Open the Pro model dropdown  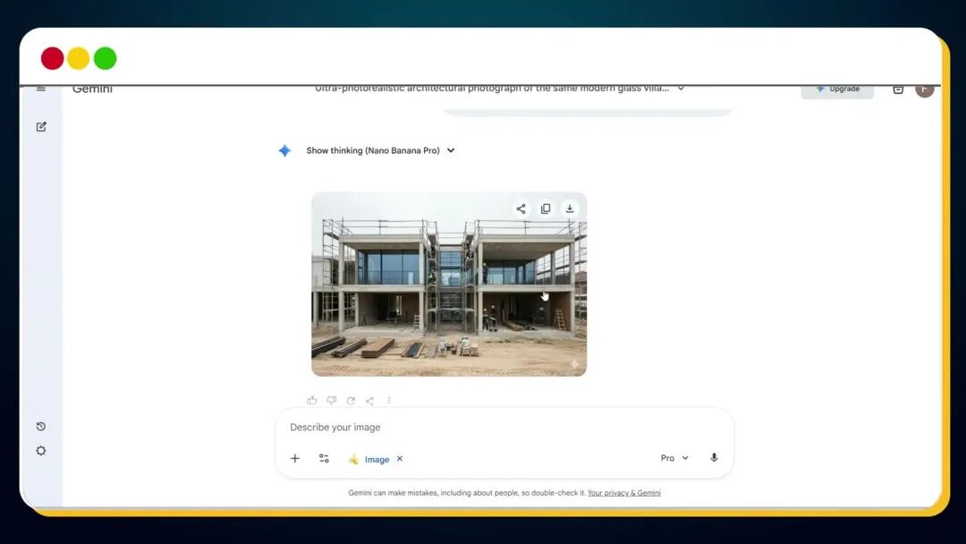pyautogui.click(x=674, y=458)
